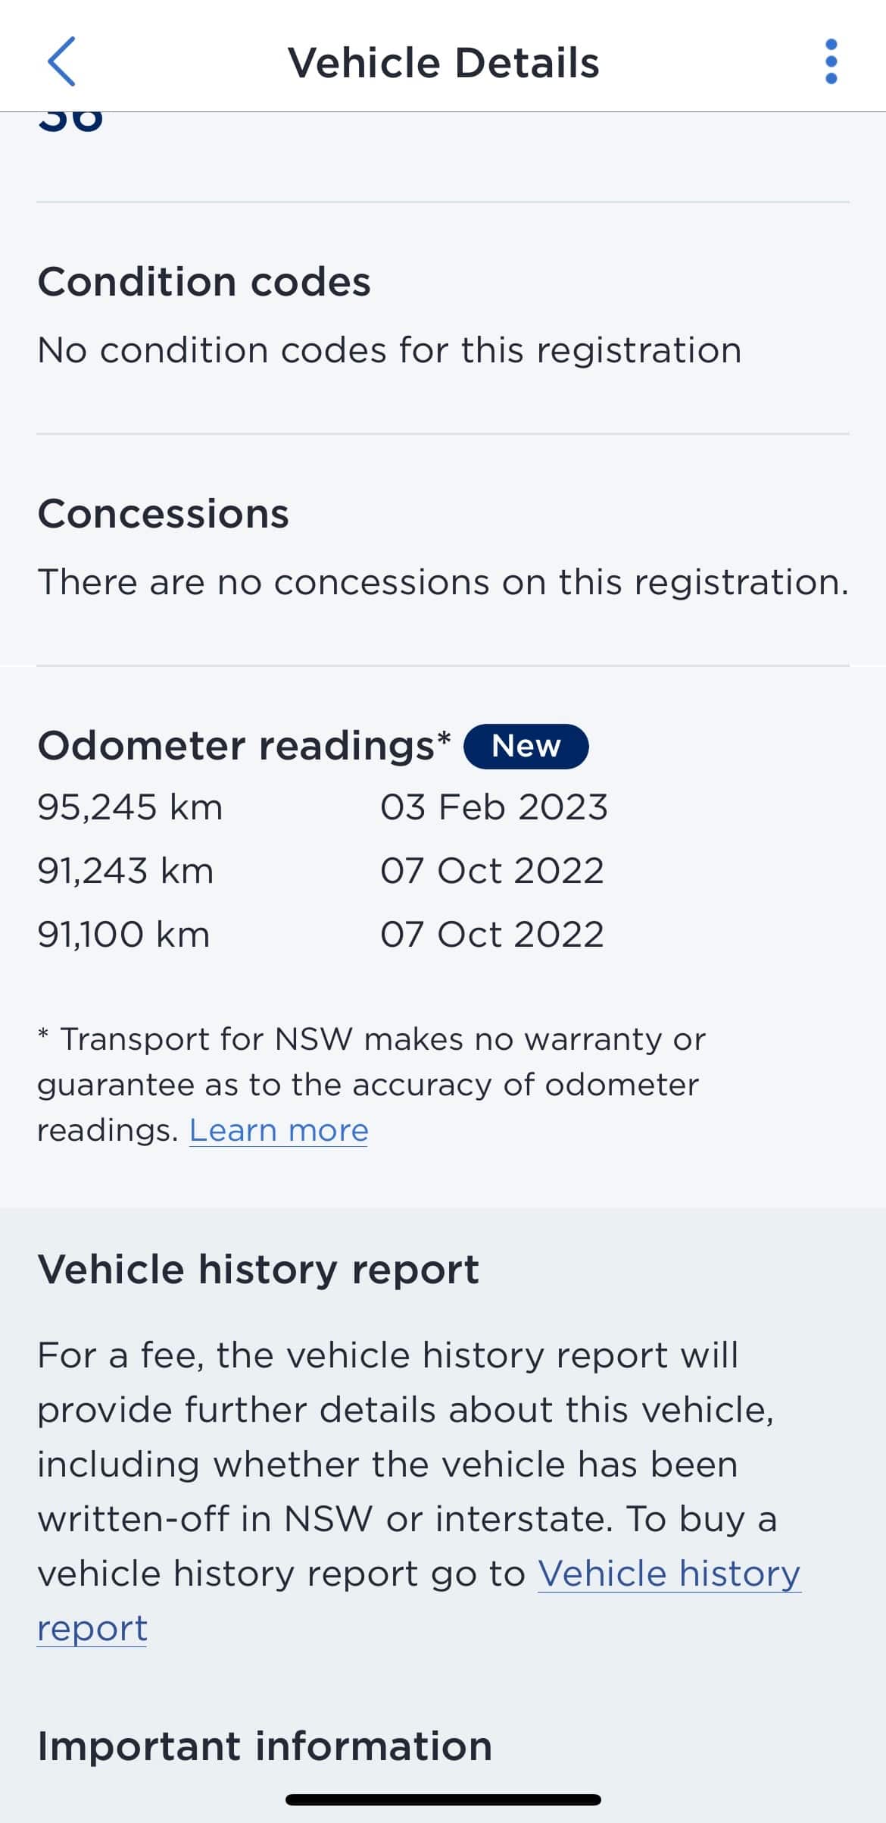Tap the no concessions message text
Image resolution: width=886 pixels, height=1823 pixels.
point(443,583)
